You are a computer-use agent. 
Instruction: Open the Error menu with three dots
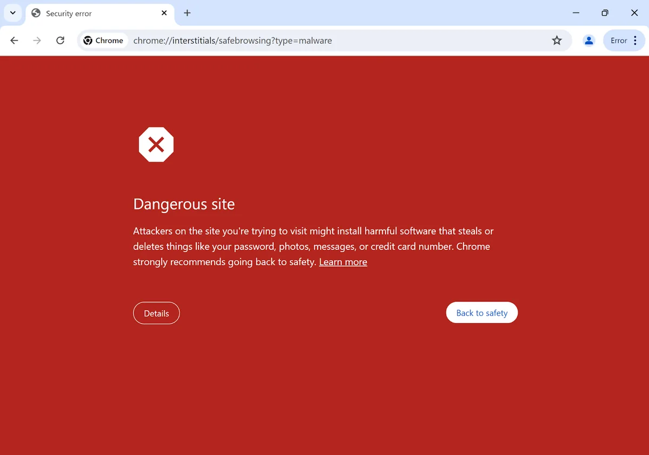(624, 41)
